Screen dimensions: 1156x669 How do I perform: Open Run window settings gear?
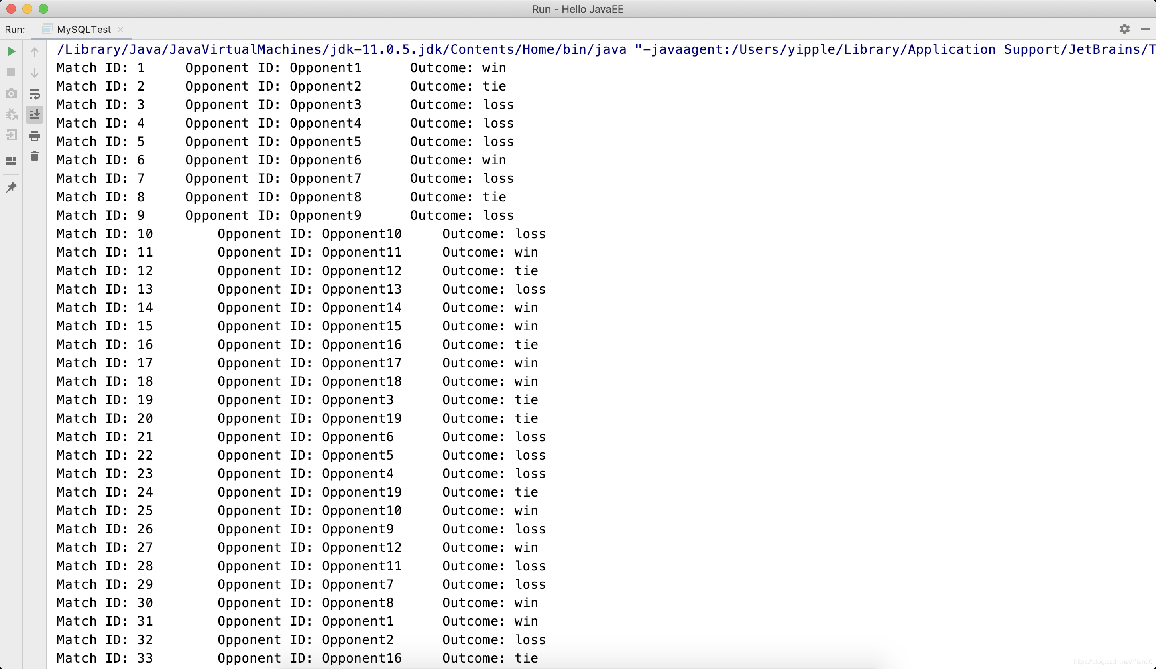(1124, 29)
